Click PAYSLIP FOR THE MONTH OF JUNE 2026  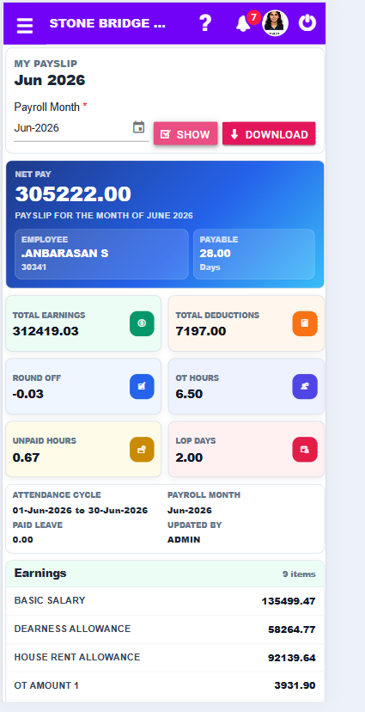coord(104,216)
